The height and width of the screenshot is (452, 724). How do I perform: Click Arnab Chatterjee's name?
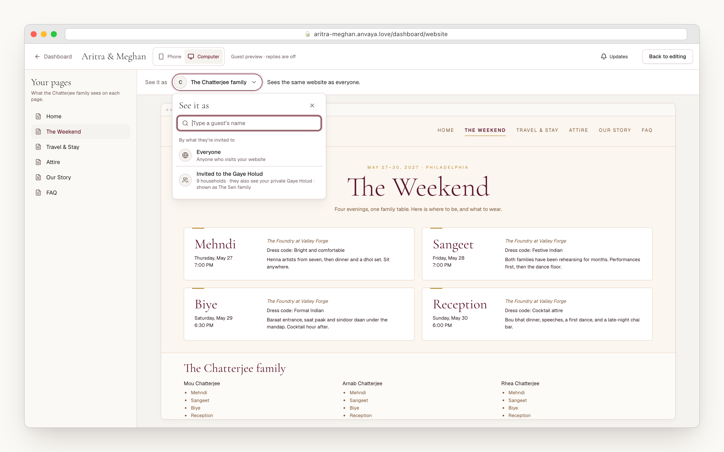click(x=362, y=383)
